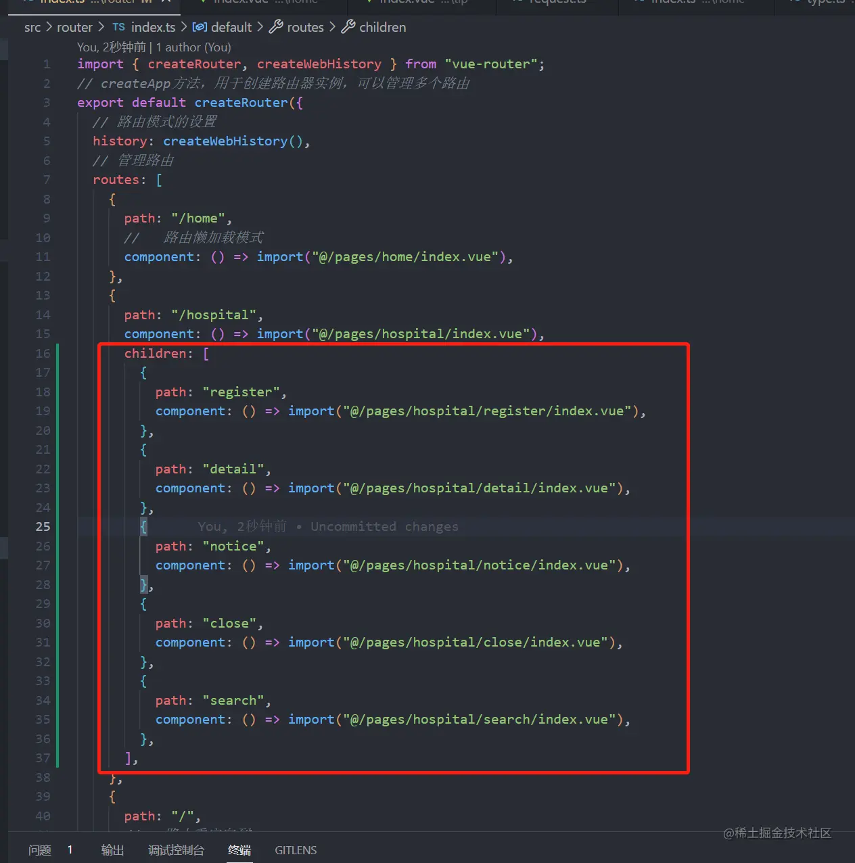The height and width of the screenshot is (863, 855).
Task: Click the "close" path string
Action: pyautogui.click(x=229, y=624)
